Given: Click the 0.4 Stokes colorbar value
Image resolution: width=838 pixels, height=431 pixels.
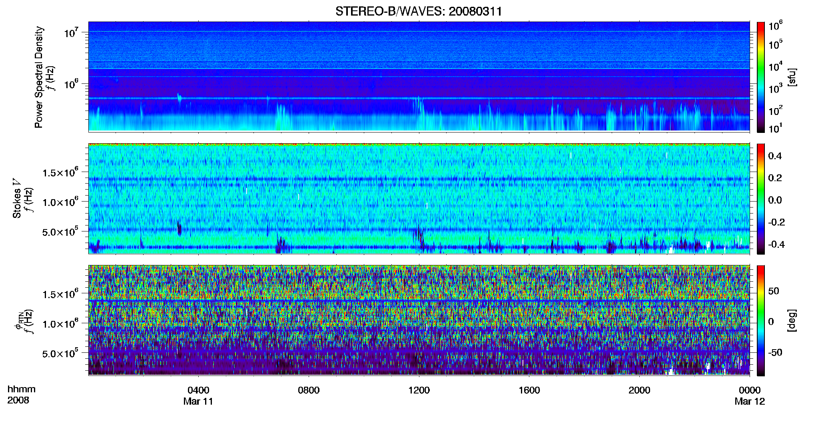Looking at the screenshot, I should 775,156.
